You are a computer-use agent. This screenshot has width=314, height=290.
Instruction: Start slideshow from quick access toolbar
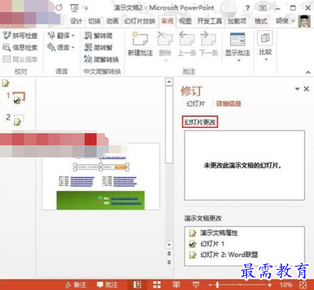(74, 8)
